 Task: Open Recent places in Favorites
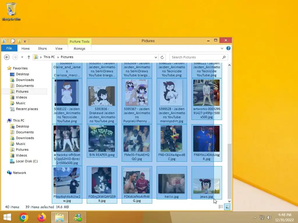click(x=27, y=109)
